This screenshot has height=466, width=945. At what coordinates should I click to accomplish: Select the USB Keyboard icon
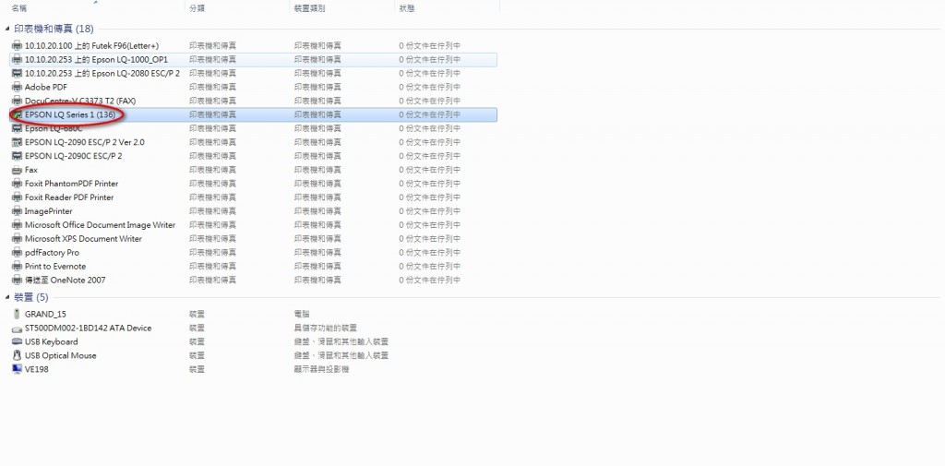tap(17, 341)
